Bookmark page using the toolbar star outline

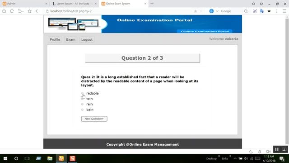coord(29,11)
